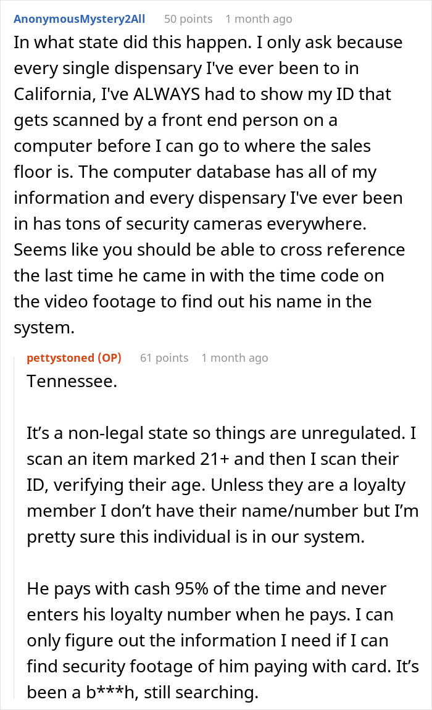Viewport: 432px width, 710px height.
Task: Click the (OP) badge beside pettystoned
Action: point(109,357)
